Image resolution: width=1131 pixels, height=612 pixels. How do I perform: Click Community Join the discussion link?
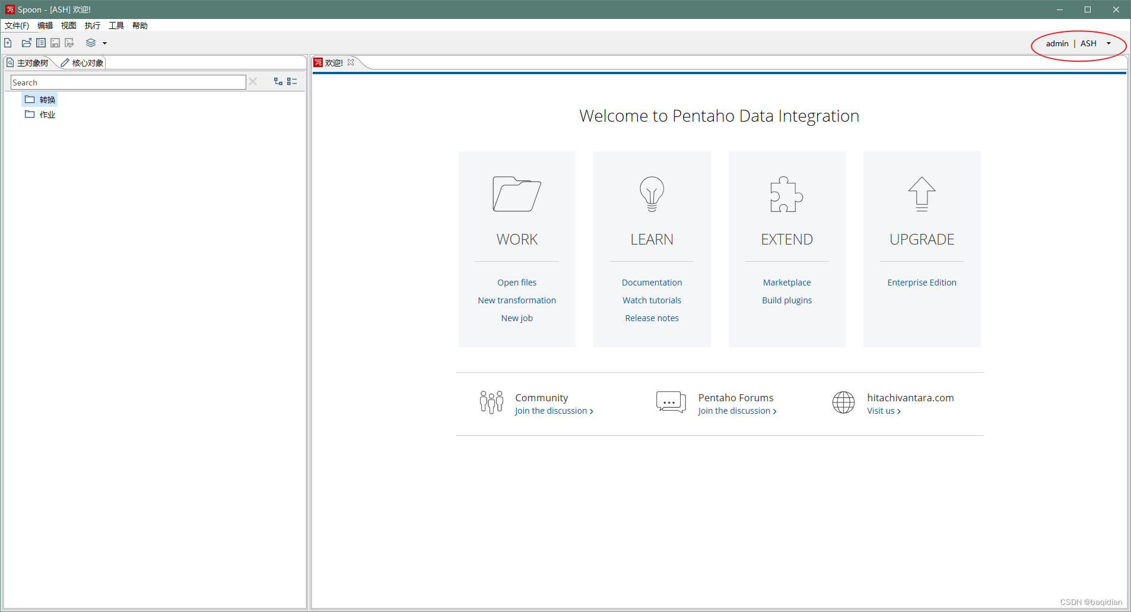[x=554, y=411]
